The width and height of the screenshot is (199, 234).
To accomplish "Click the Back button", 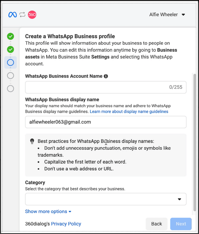I will point(157,224).
